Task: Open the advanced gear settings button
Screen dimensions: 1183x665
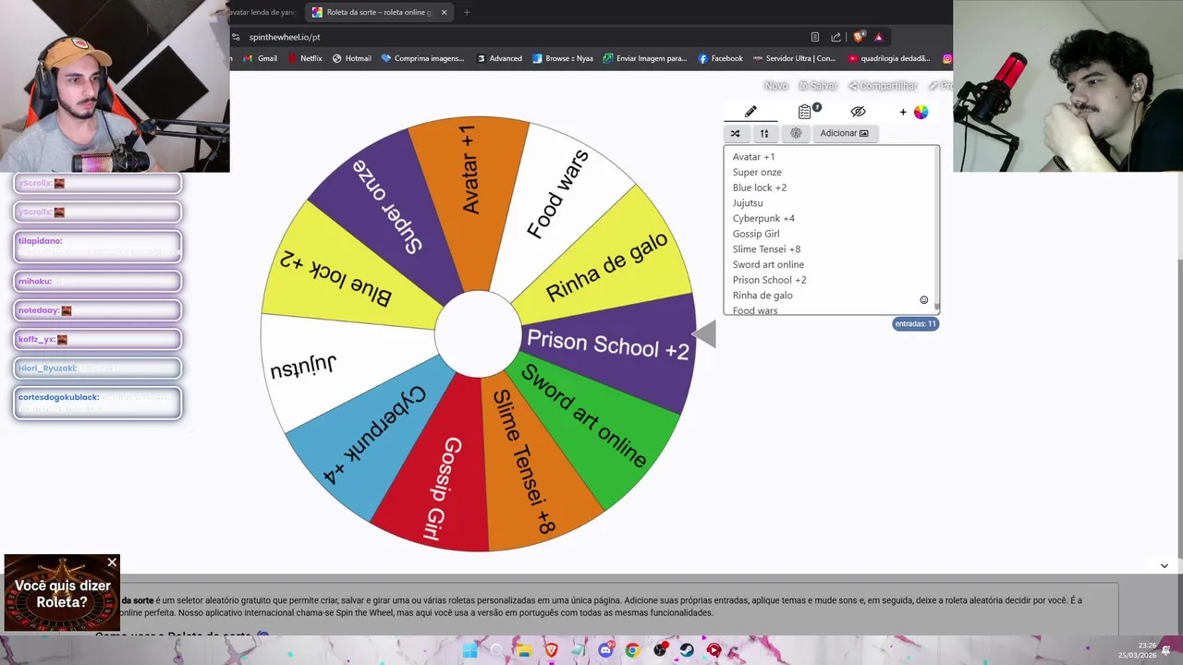Action: (x=796, y=133)
